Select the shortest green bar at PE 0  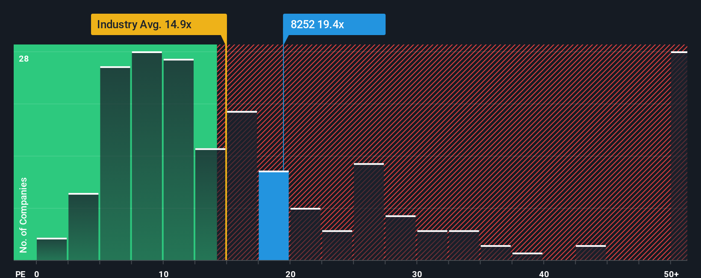[x=52, y=249]
